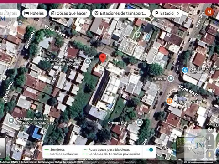Select the Cosas que hacer chip
219x164 pixels.
[69, 13]
